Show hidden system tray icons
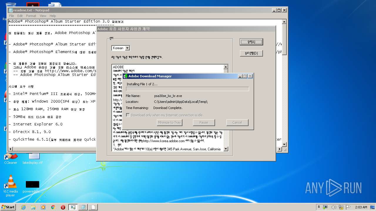The image size is (376, 211). click(x=319, y=207)
